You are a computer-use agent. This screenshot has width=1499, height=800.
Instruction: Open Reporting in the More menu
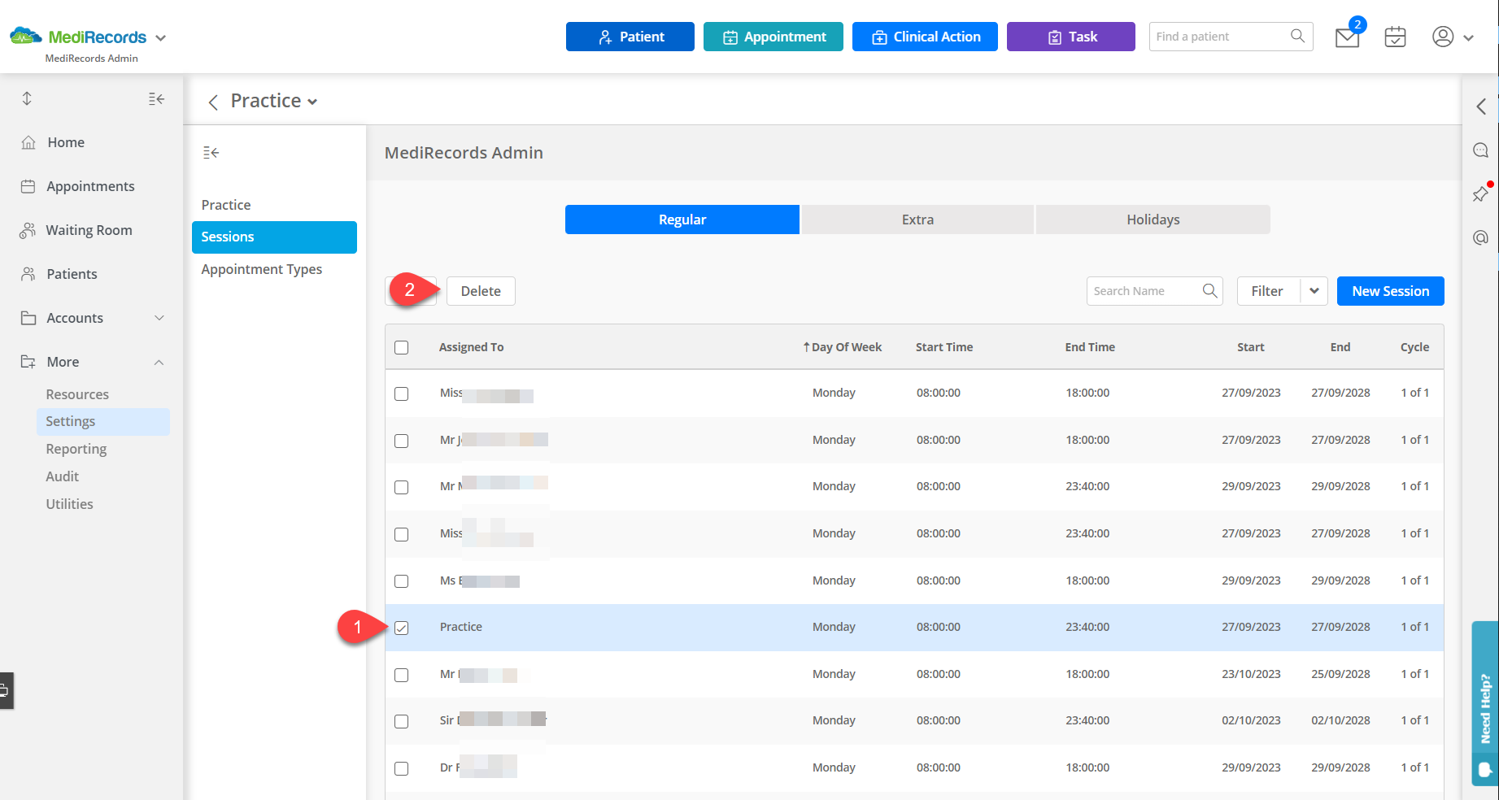tap(76, 449)
